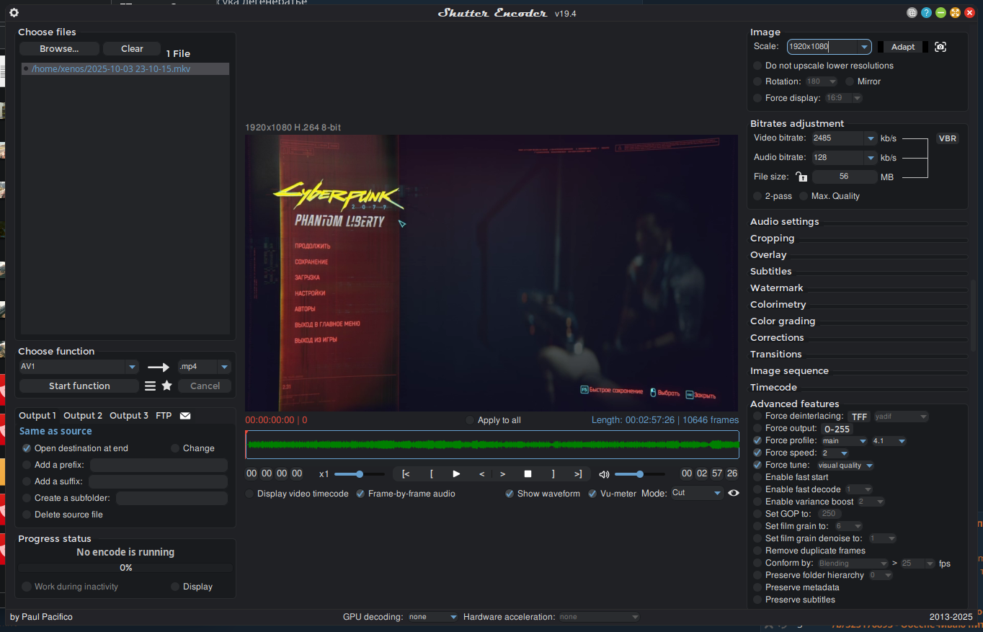
Task: Uncheck Force profile
Action: (757, 440)
